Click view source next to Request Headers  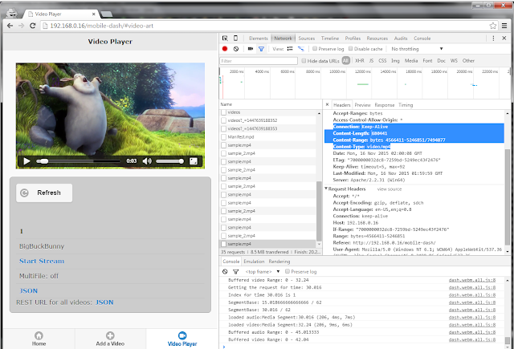[389, 189]
